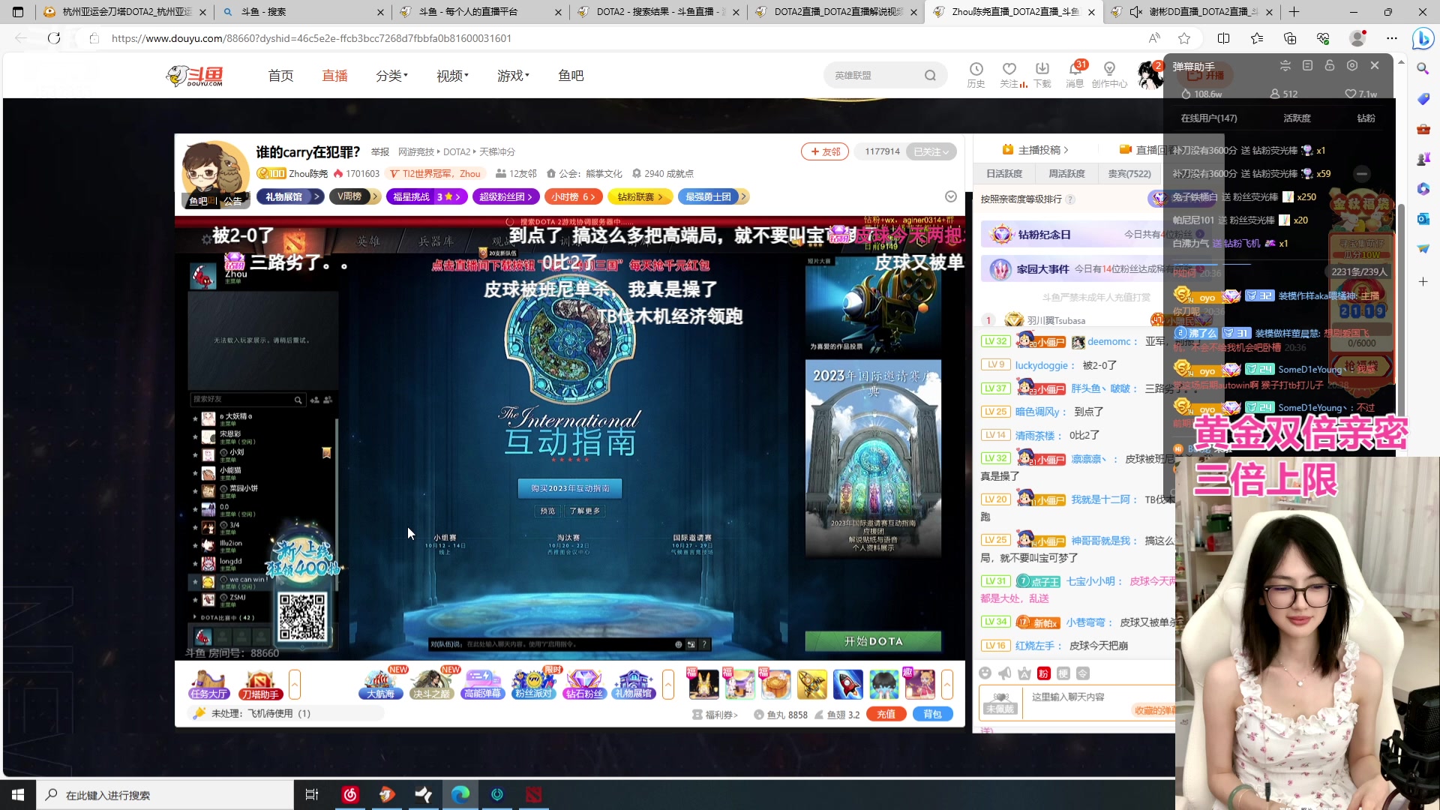The width and height of the screenshot is (1440, 810).
Task: Click the danmaku assistant filter lines icon
Action: coord(1285,66)
